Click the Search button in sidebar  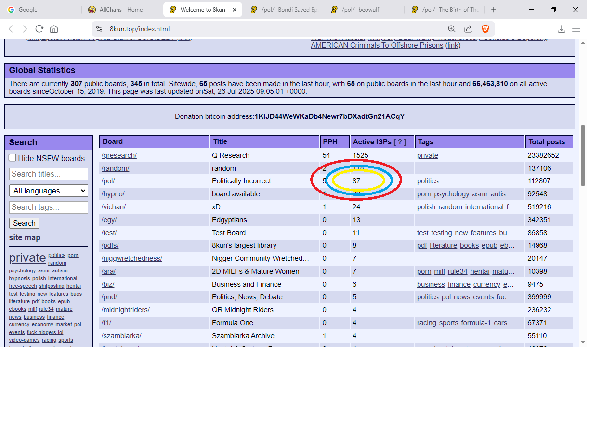[24, 223]
